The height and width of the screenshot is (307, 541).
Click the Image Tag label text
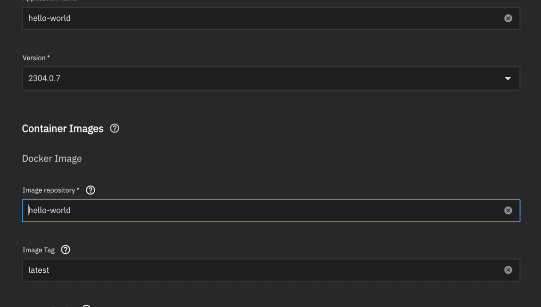pos(39,250)
